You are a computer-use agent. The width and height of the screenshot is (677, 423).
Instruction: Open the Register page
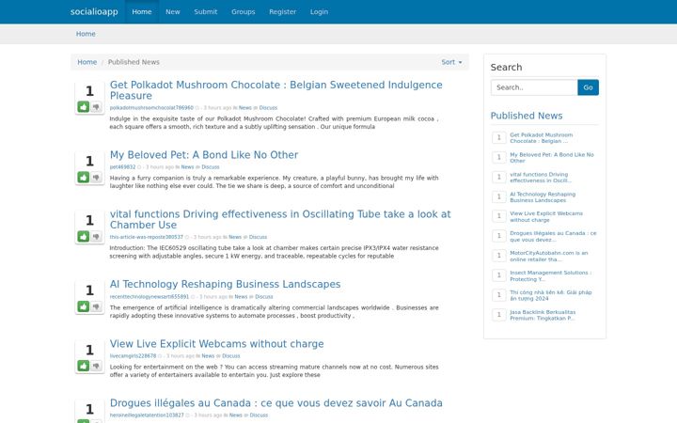pos(283,11)
